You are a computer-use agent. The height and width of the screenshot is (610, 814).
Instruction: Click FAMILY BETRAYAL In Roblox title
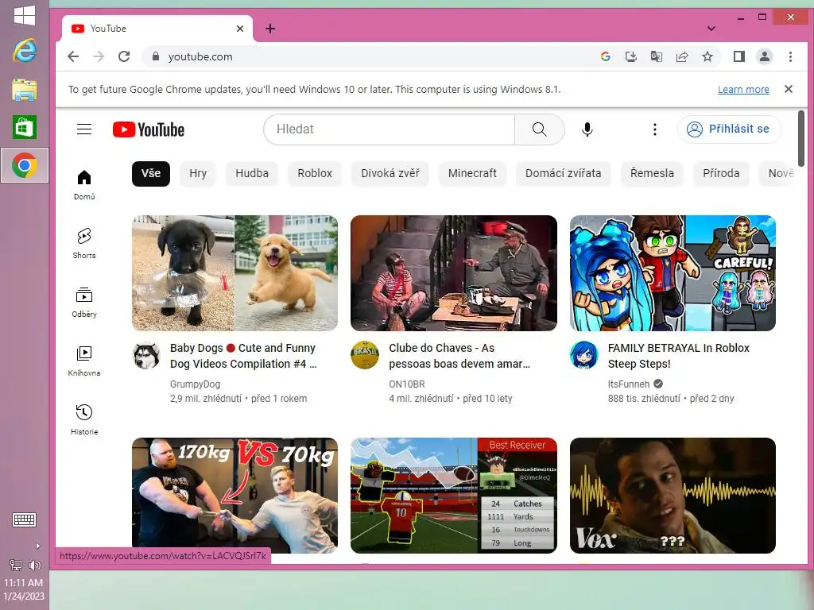click(x=679, y=356)
